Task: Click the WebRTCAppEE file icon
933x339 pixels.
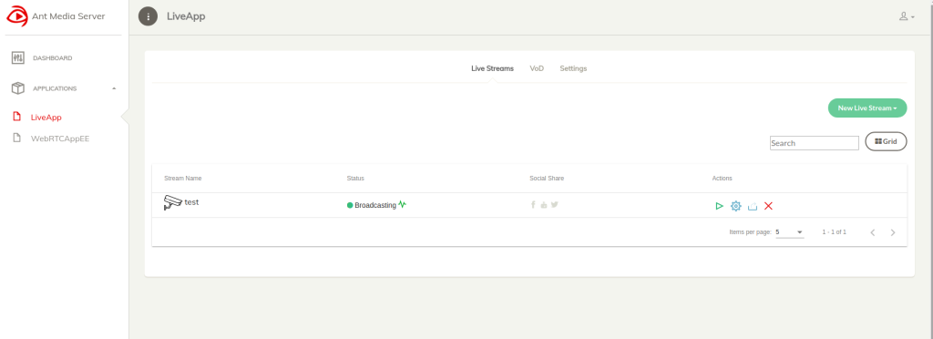Action: (x=16, y=138)
